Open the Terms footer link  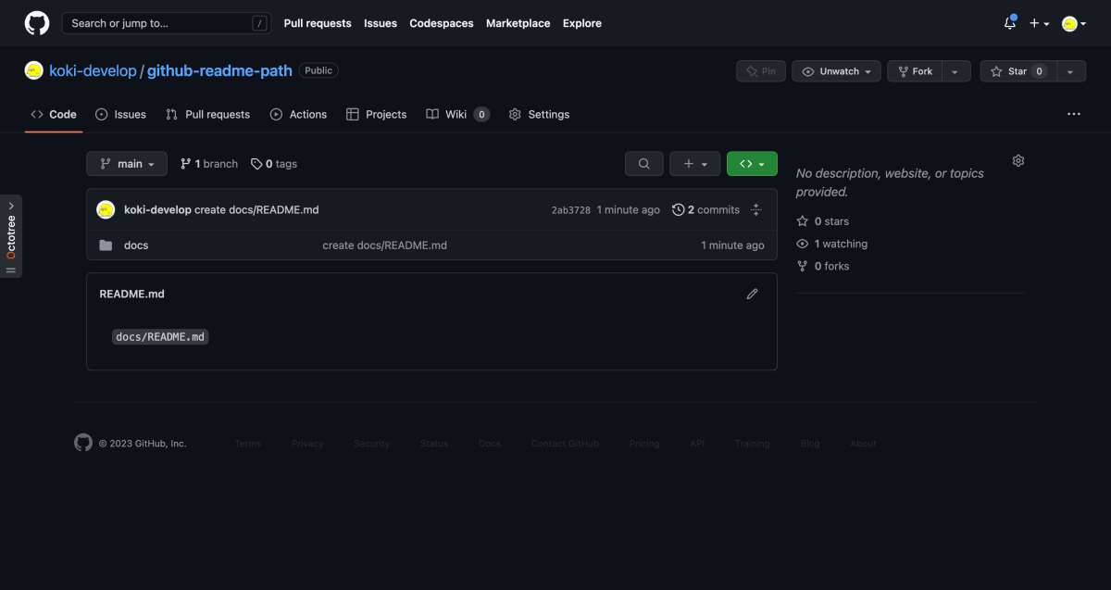(x=248, y=444)
